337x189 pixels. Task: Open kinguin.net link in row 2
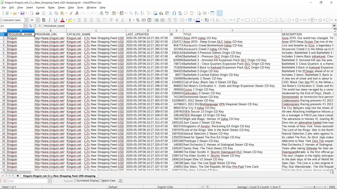pos(49,38)
